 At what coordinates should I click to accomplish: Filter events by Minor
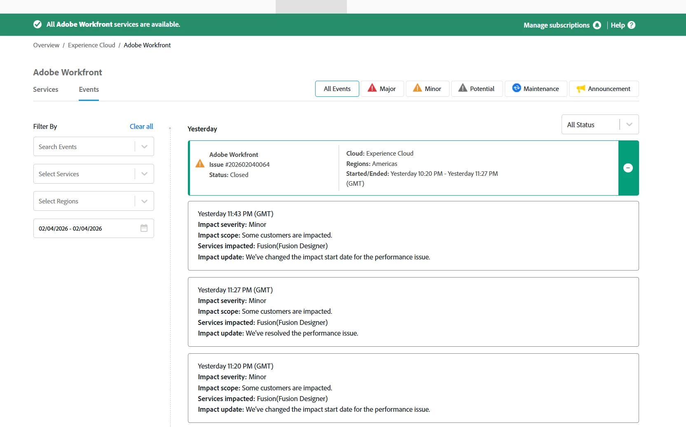pyautogui.click(x=428, y=89)
